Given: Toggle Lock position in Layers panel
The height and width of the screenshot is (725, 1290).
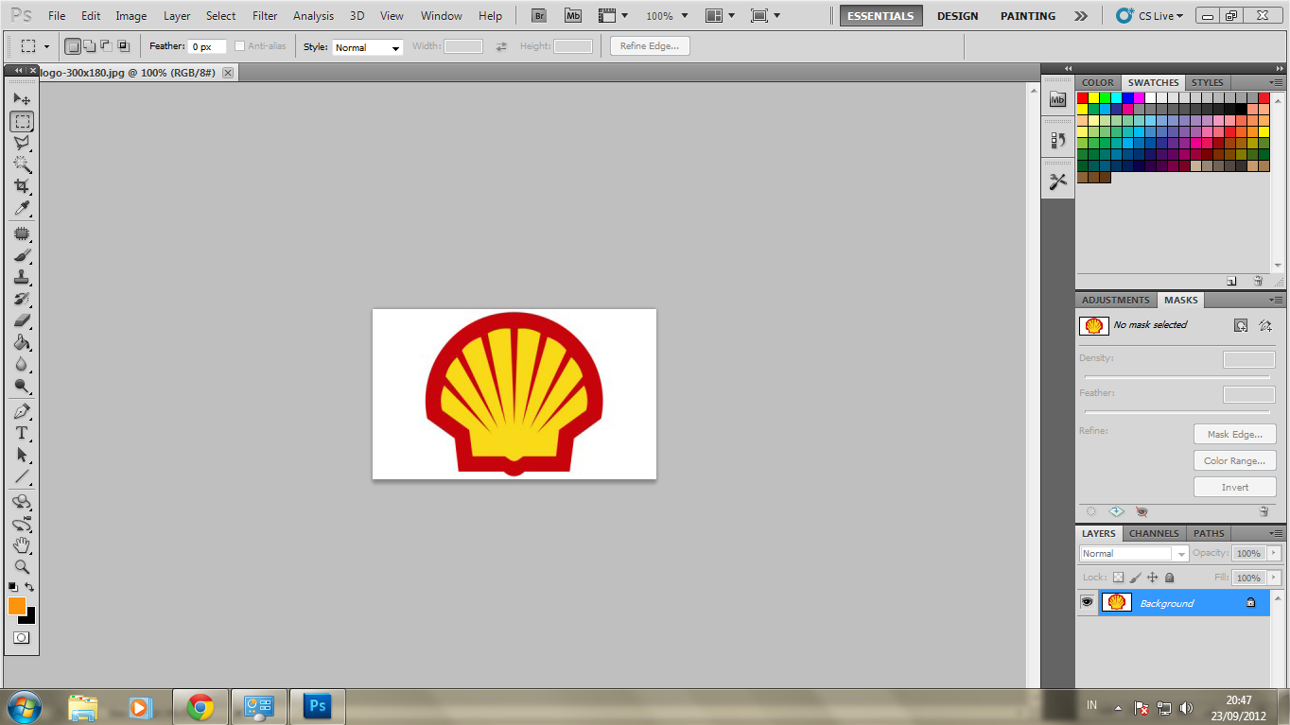Looking at the screenshot, I should click(1152, 578).
